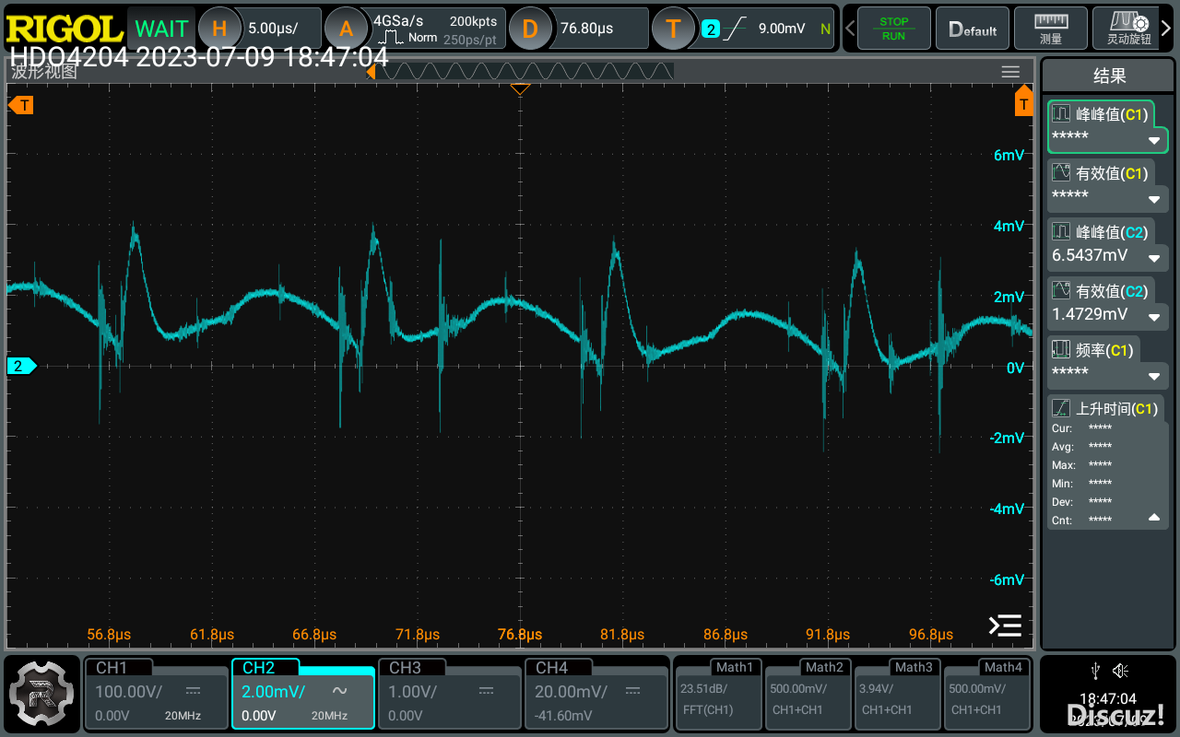The image size is (1180, 737).
Task: Open the waveform view hamburger menu
Action: pos(1010,72)
